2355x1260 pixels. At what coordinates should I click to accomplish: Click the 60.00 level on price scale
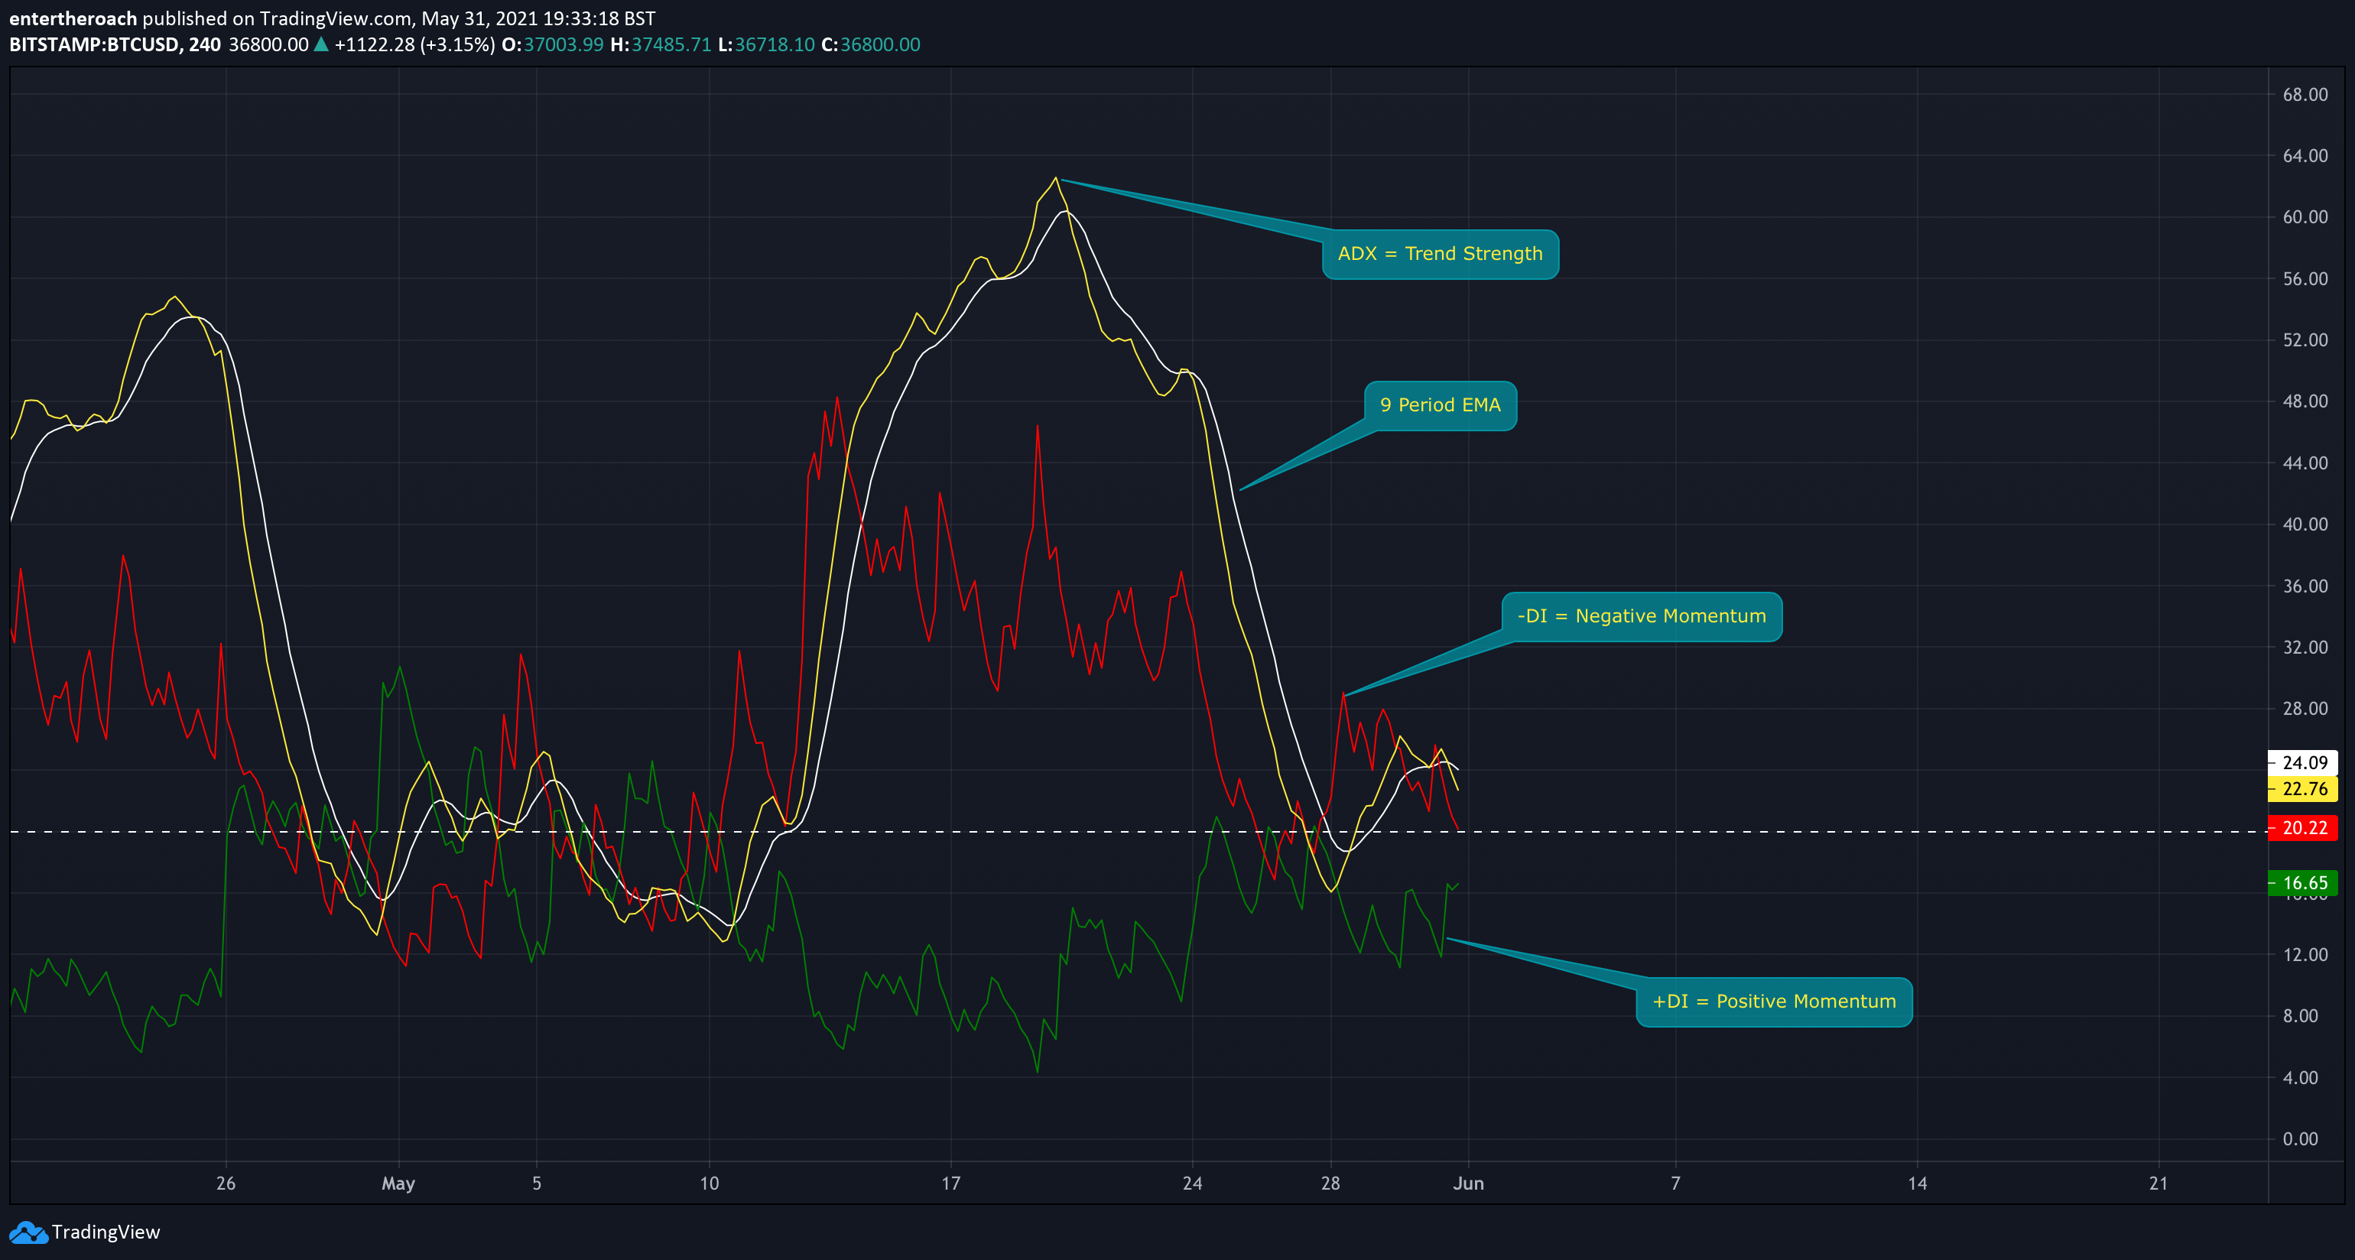click(2305, 218)
